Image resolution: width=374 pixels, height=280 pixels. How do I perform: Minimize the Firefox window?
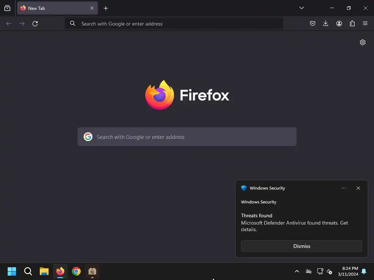(332, 8)
